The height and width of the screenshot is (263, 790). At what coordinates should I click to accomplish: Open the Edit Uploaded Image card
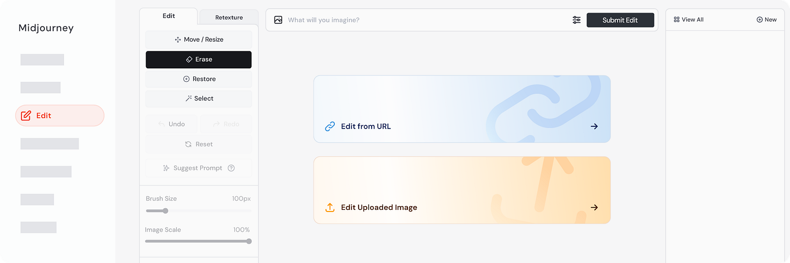[462, 190]
